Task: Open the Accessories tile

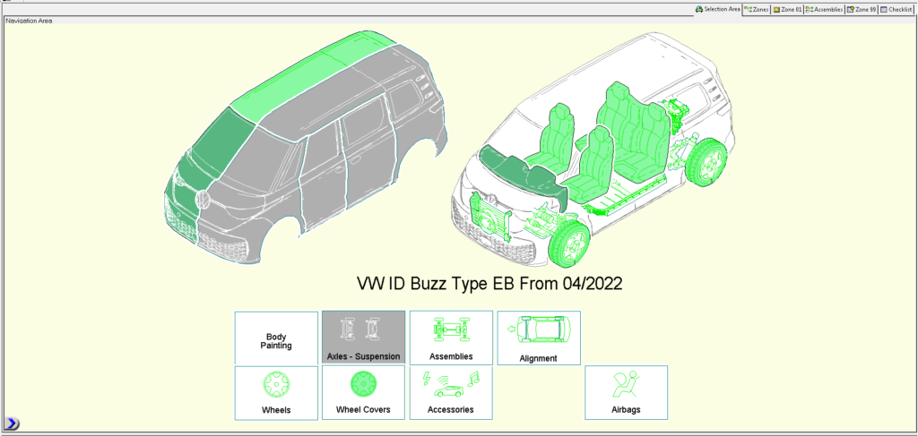Action: (x=451, y=392)
